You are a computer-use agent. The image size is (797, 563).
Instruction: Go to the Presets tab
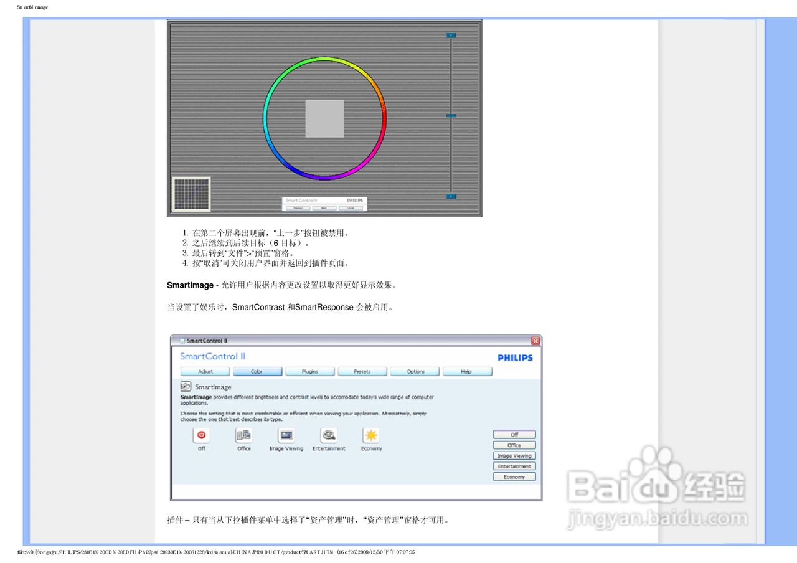[362, 371]
